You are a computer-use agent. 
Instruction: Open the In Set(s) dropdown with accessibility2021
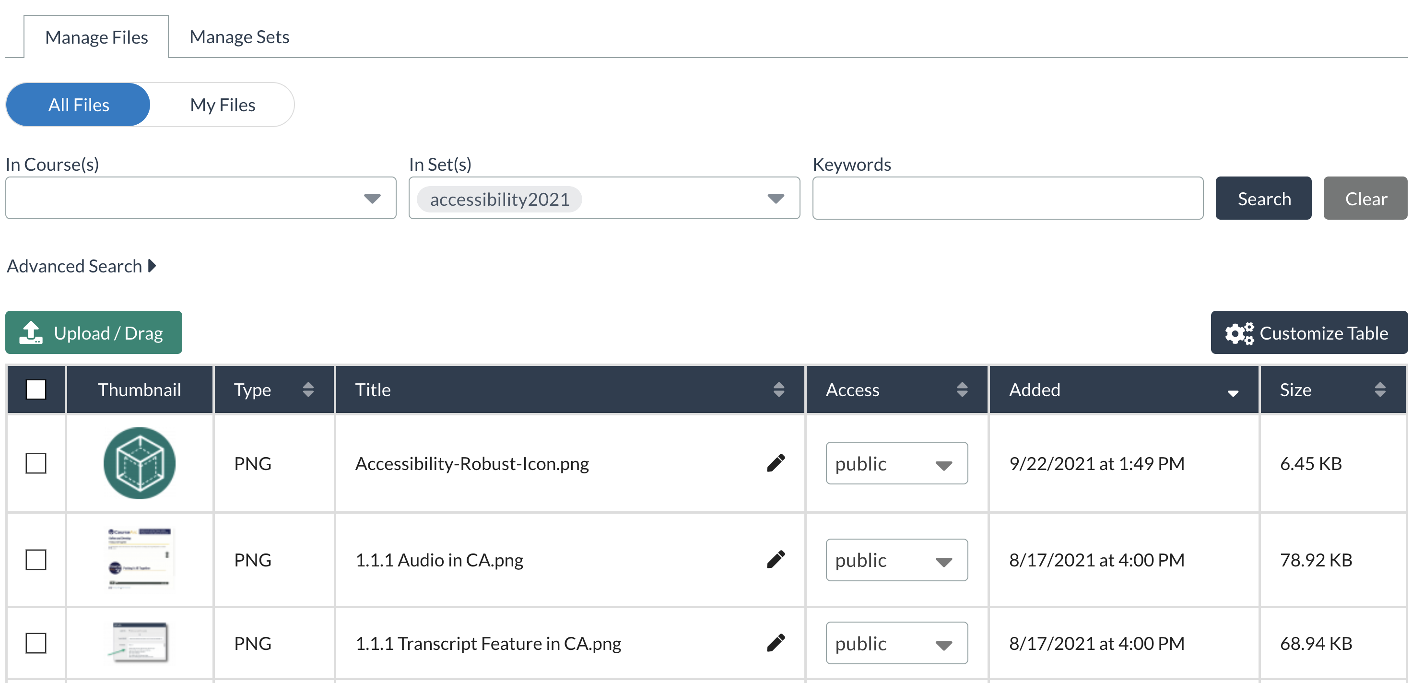(x=775, y=199)
